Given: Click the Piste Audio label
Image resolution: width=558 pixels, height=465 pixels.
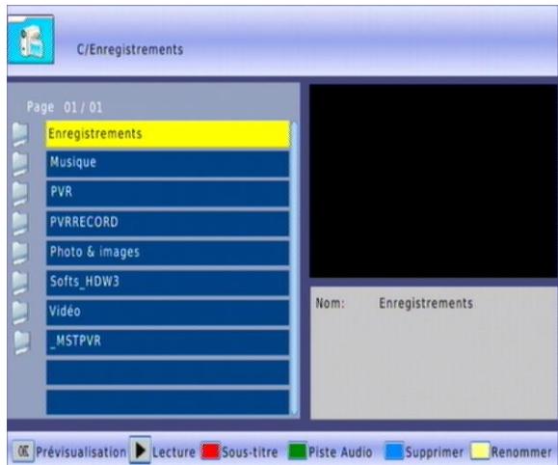Looking at the screenshot, I should 340,452.
